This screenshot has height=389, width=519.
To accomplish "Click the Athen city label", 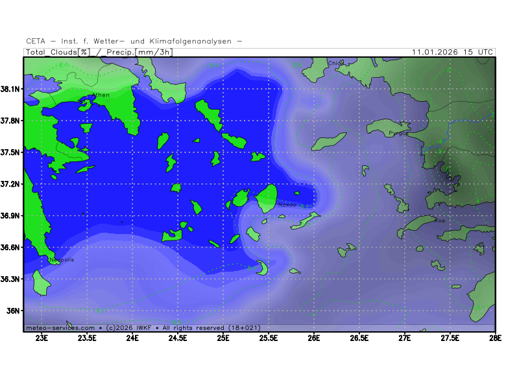I will coord(101,95).
